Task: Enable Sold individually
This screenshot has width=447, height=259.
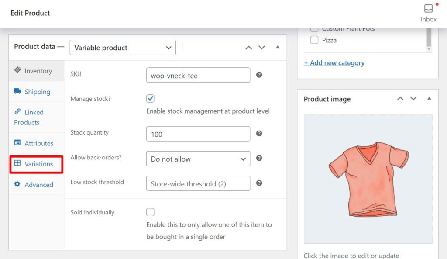Action: [x=150, y=212]
